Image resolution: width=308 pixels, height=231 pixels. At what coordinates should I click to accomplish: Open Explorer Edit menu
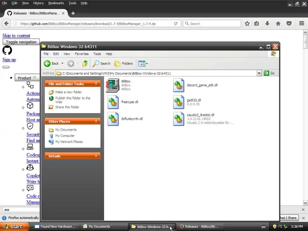coord(56,54)
